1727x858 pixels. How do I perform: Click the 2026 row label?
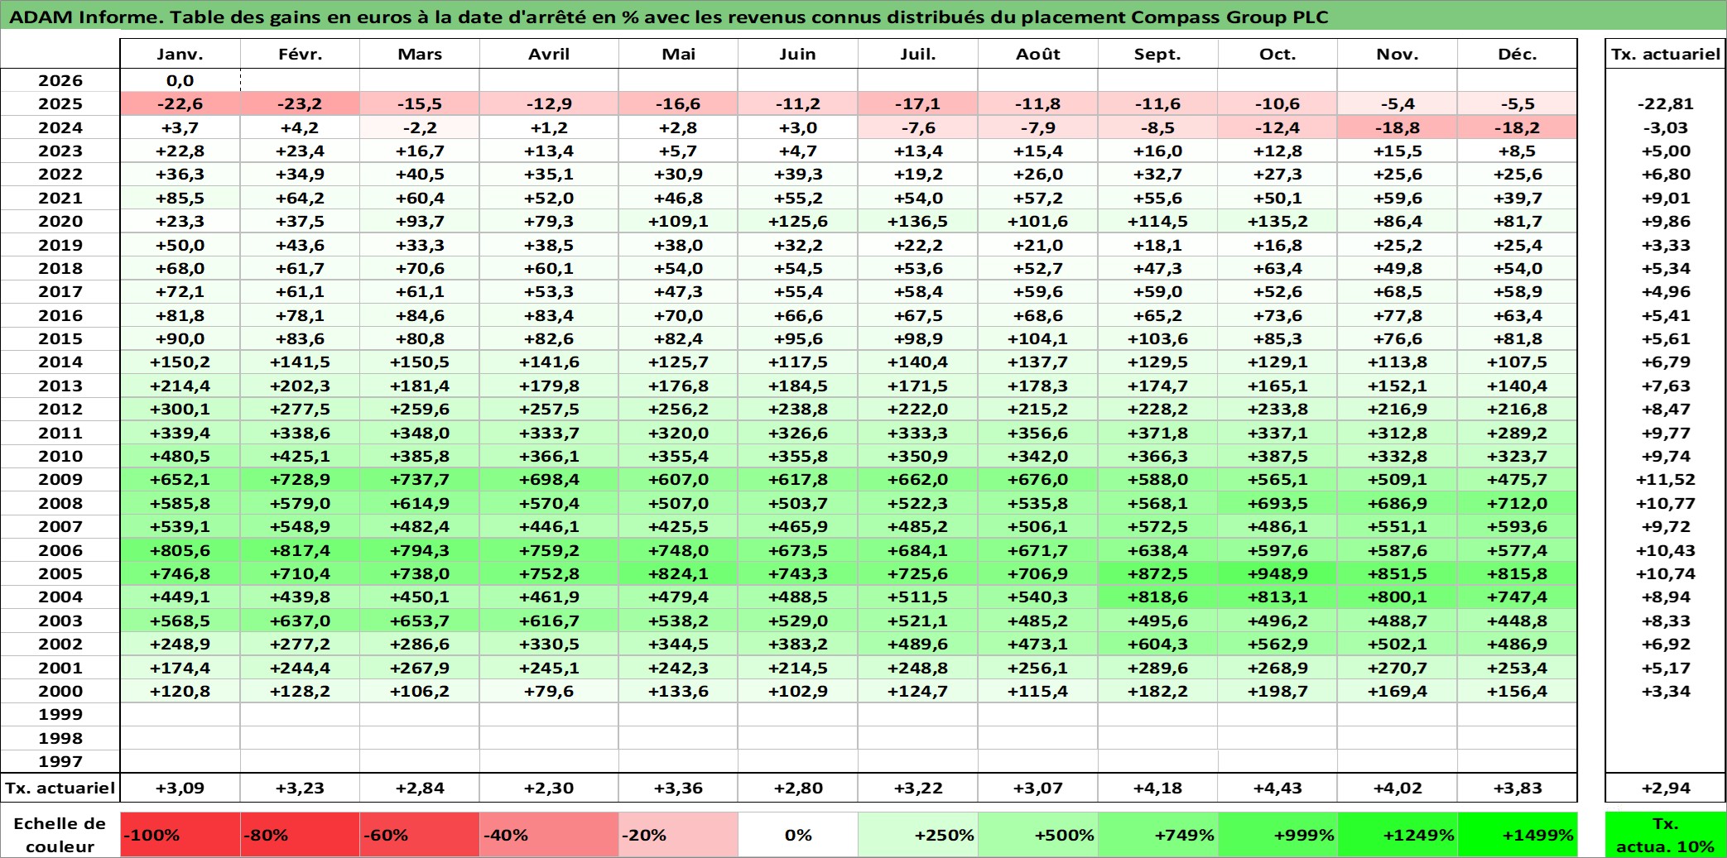[60, 80]
